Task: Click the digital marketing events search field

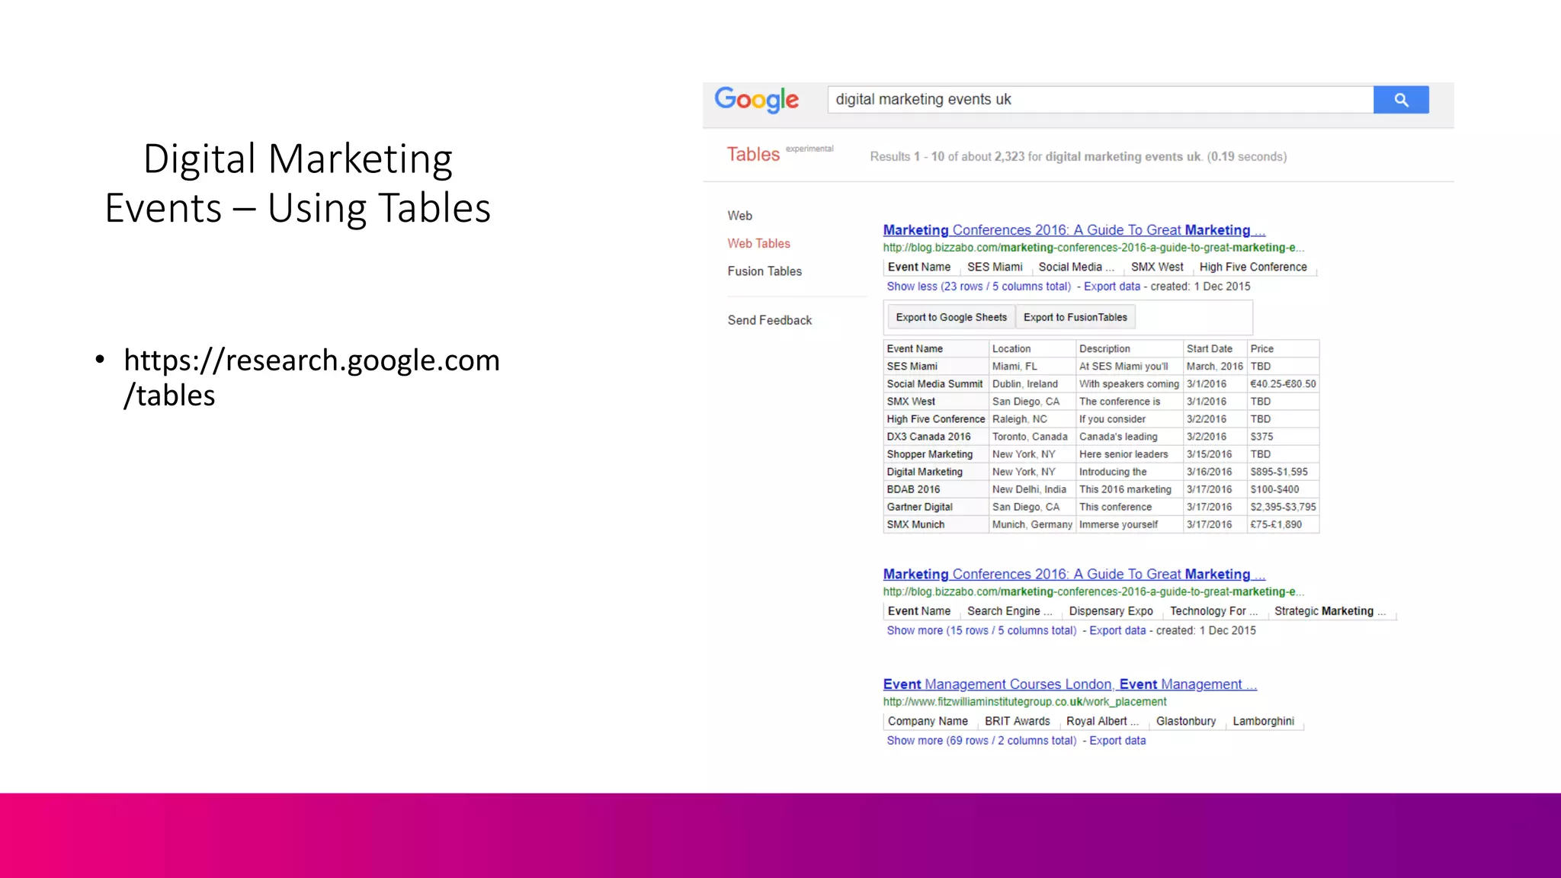Action: point(1099,100)
